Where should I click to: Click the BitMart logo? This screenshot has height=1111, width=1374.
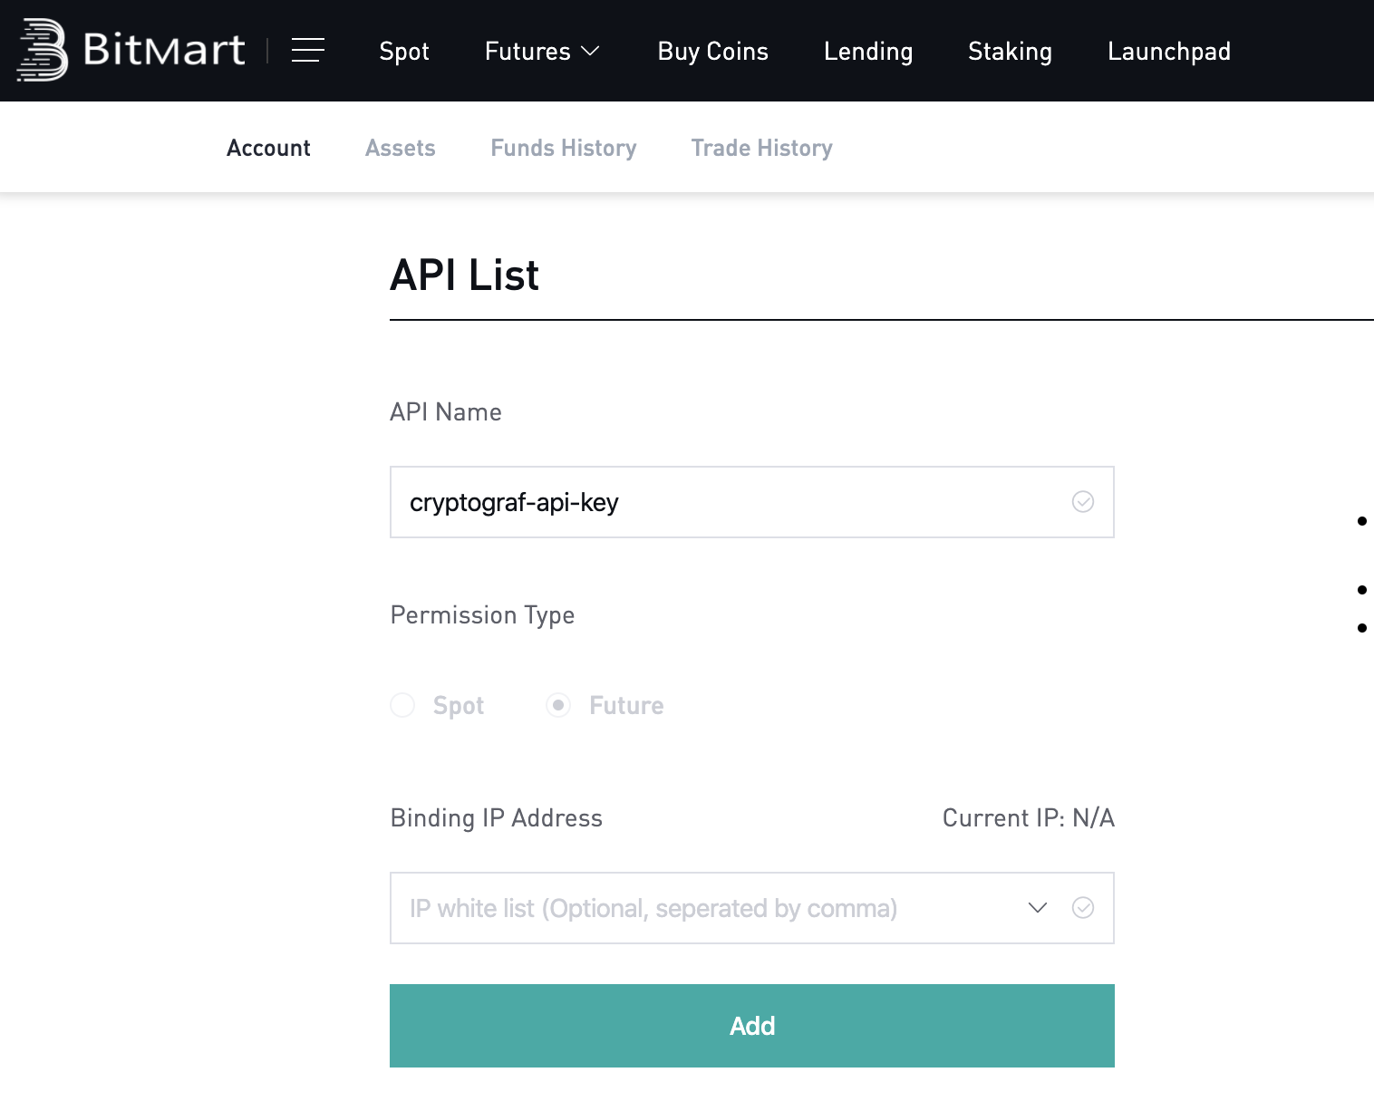click(131, 50)
